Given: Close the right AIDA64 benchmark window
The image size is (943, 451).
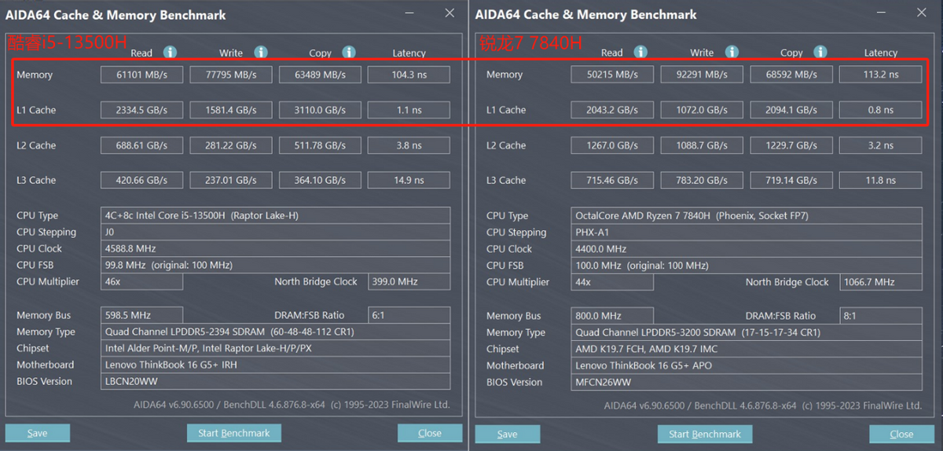Looking at the screenshot, I should coord(920,13).
